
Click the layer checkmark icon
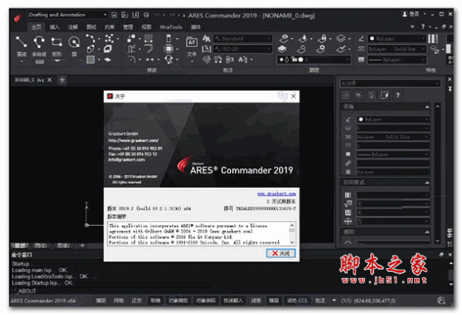[x=341, y=49]
